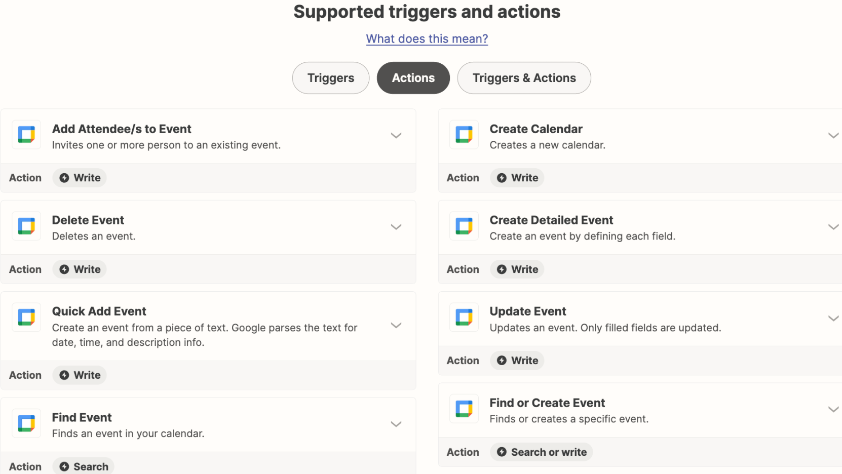Image resolution: width=842 pixels, height=474 pixels.
Task: Click the 'Find or Create Event' title
Action: pos(547,403)
